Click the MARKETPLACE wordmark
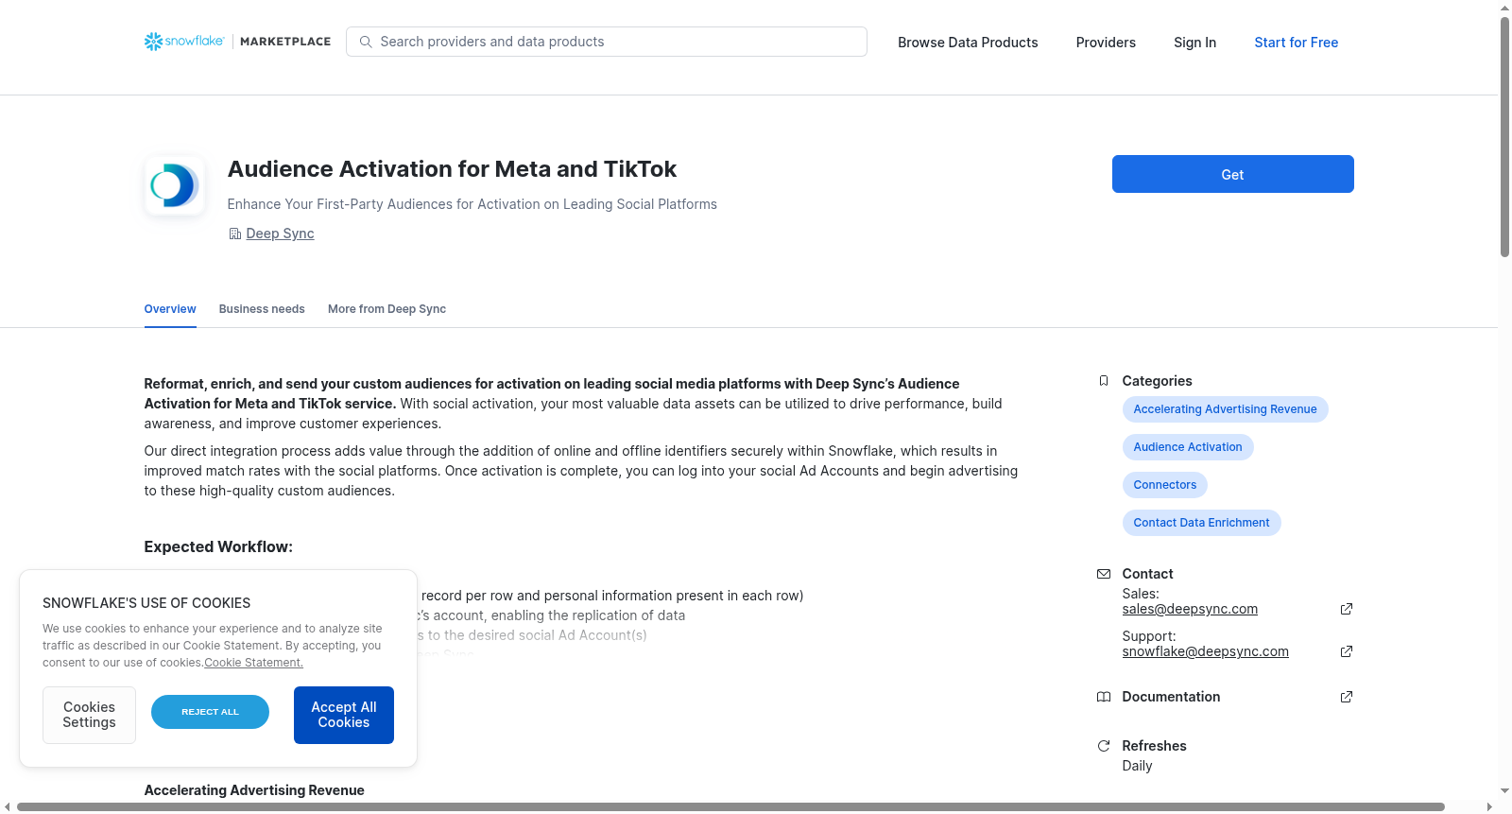The image size is (1512, 814). [285, 42]
